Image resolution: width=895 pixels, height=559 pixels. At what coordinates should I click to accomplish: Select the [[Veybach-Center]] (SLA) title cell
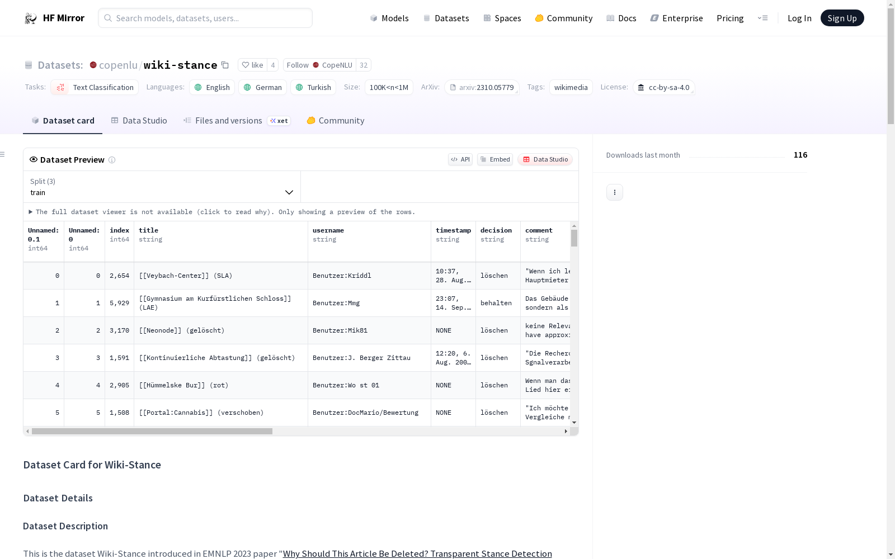pos(221,276)
